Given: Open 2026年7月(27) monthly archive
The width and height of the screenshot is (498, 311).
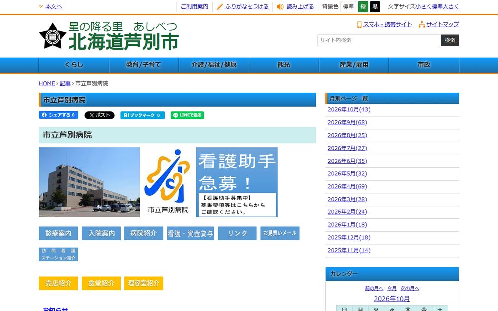Looking at the screenshot, I should point(347,148).
